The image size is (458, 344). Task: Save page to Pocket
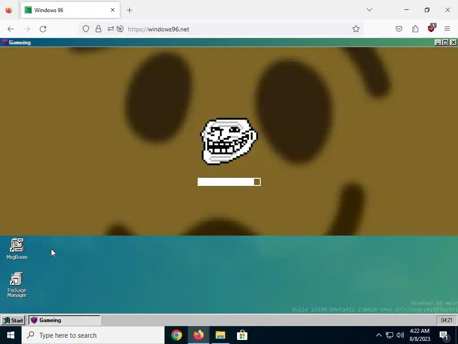(x=399, y=29)
